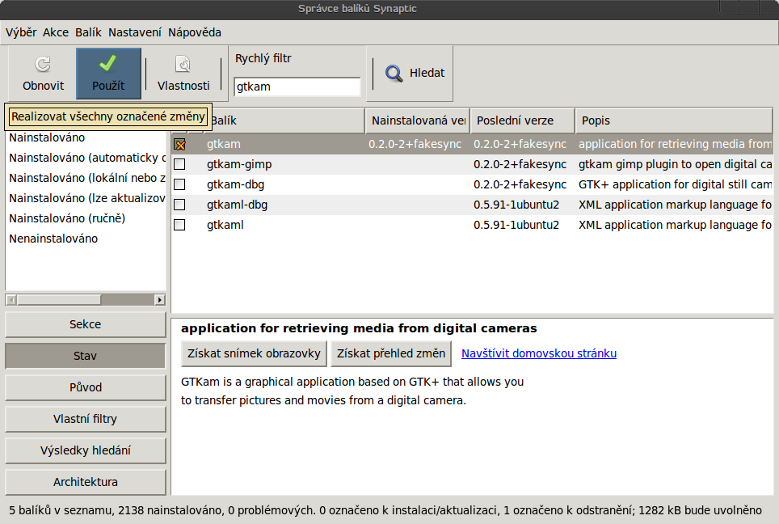Show the Sekce filter view

(x=86, y=324)
